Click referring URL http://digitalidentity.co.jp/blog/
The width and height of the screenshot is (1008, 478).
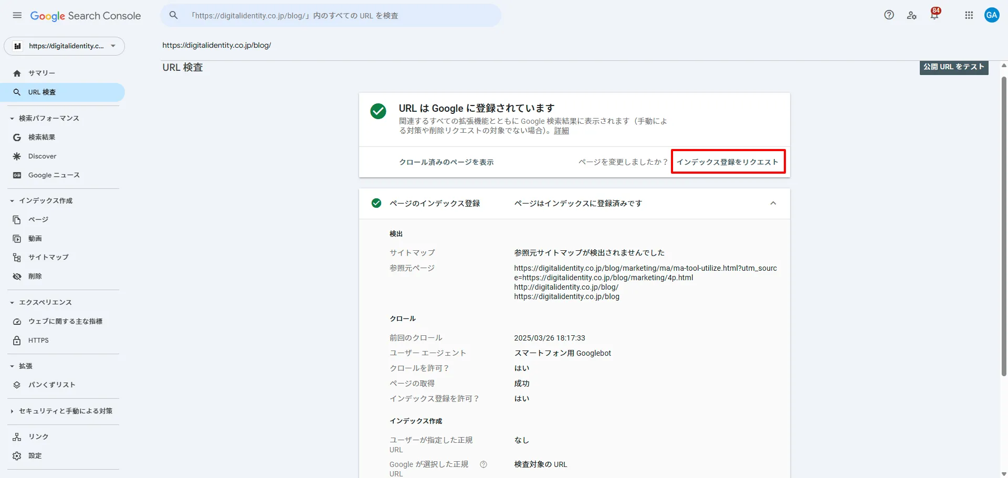(x=566, y=288)
